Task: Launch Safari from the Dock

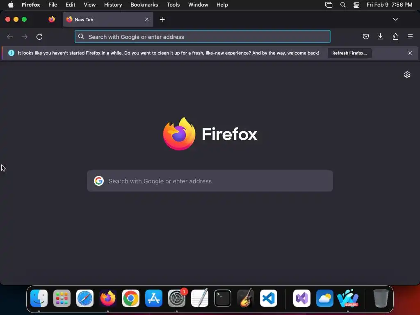Action: [x=85, y=298]
